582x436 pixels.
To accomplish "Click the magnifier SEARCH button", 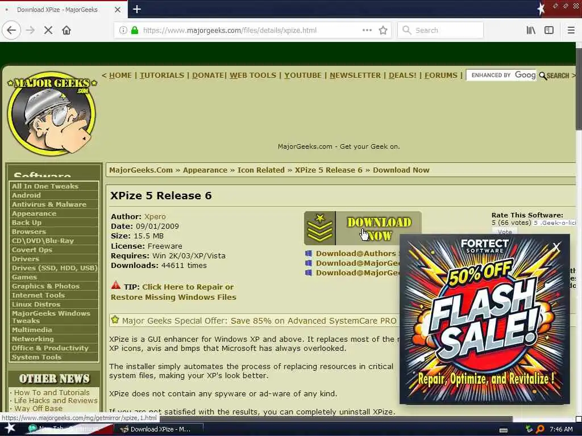I will click(554, 76).
